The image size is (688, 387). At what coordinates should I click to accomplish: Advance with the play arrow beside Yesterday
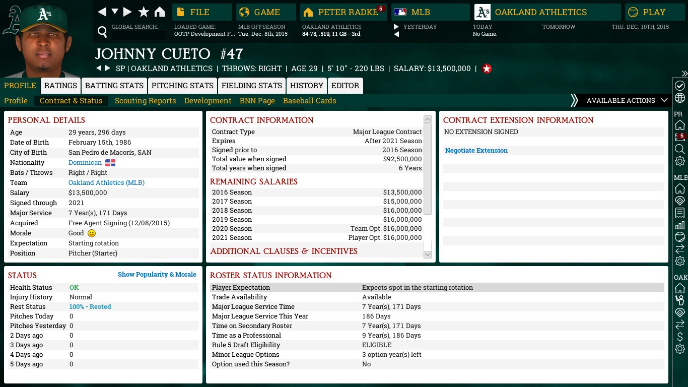[x=396, y=27]
